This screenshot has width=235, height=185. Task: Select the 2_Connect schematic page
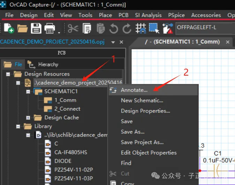pos(67,109)
